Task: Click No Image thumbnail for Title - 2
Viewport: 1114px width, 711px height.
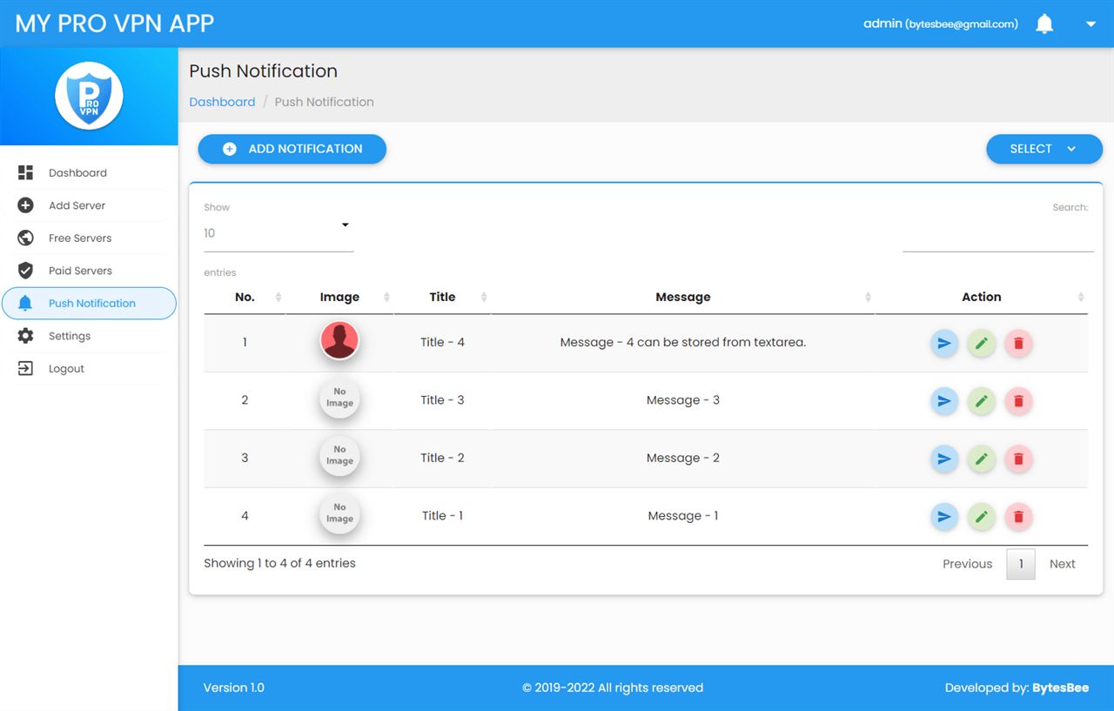Action: pos(339,456)
